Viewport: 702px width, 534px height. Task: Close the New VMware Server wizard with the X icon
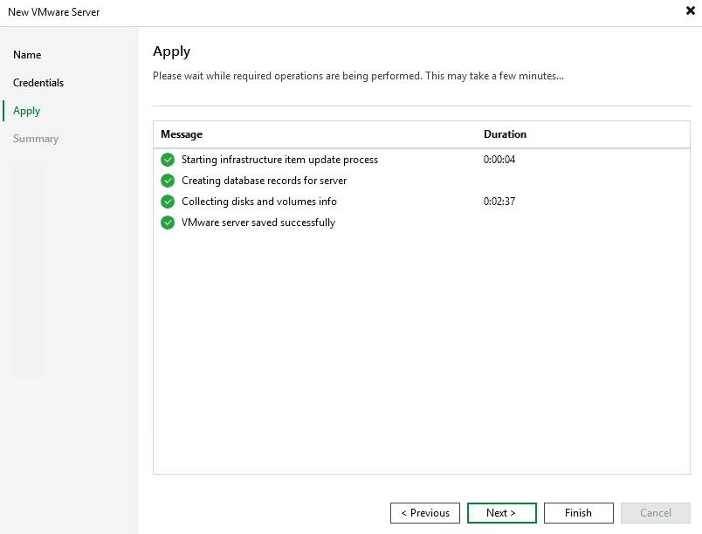[689, 11]
